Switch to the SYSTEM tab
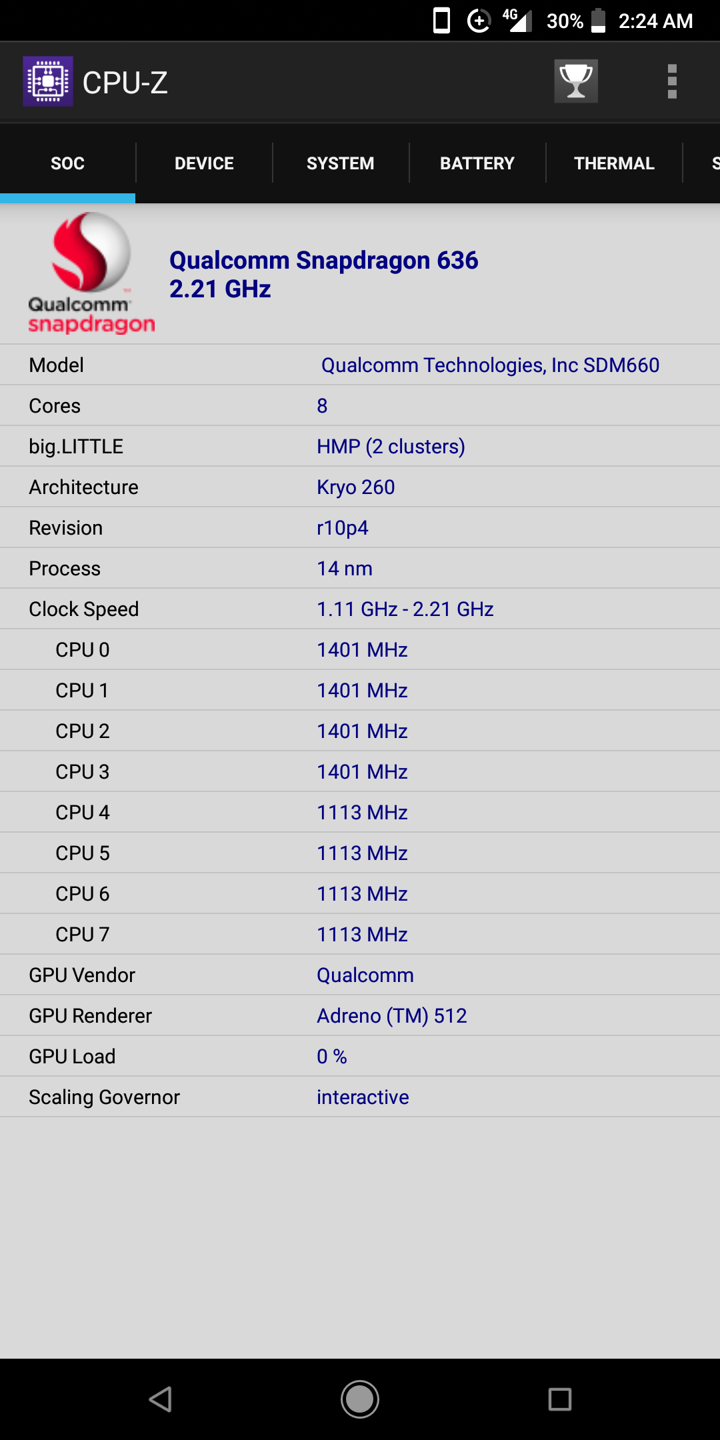720x1440 pixels. [341, 163]
